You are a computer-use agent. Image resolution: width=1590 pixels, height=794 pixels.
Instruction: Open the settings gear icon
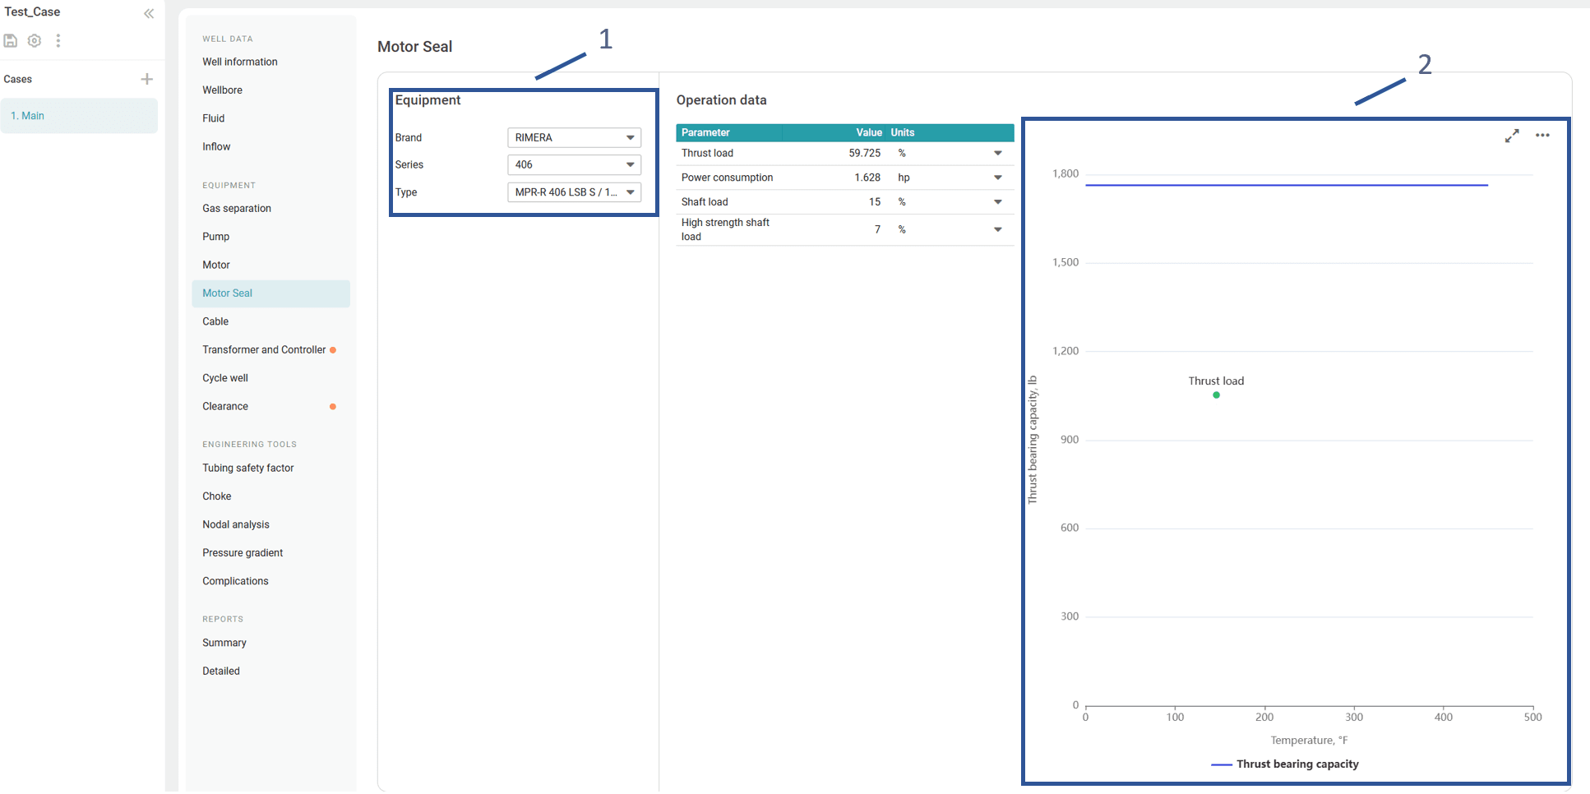[35, 40]
